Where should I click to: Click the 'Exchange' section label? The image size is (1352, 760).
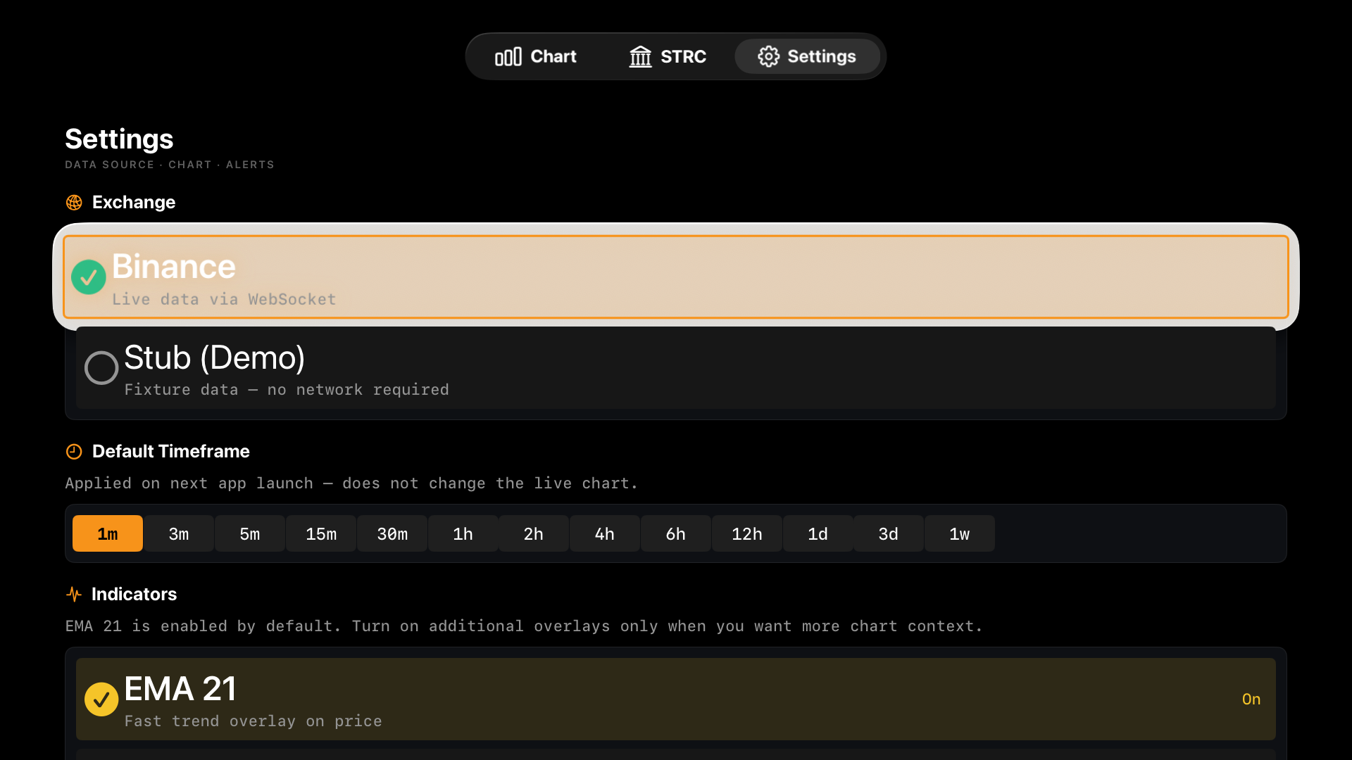(x=134, y=203)
